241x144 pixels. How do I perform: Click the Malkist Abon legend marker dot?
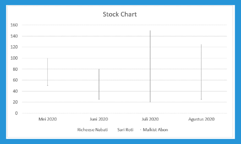[141, 130]
